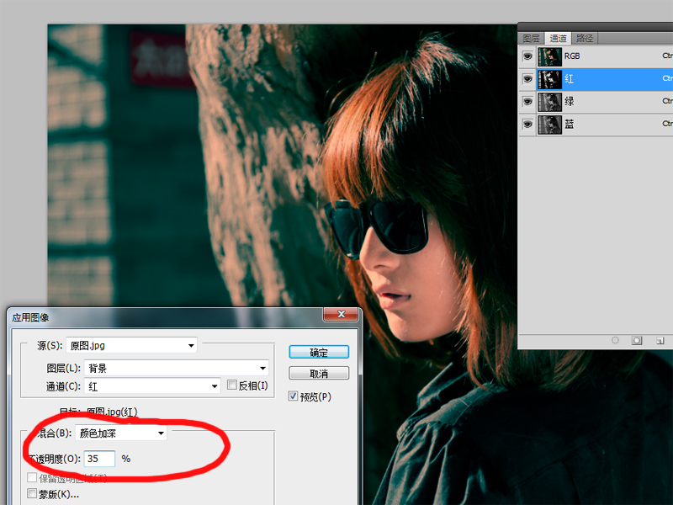Hide the 红 (Red) channel eye icon
This screenshot has height=505, width=673.
coord(527,79)
